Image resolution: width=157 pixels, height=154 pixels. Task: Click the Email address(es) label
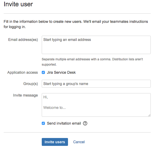click(23, 40)
